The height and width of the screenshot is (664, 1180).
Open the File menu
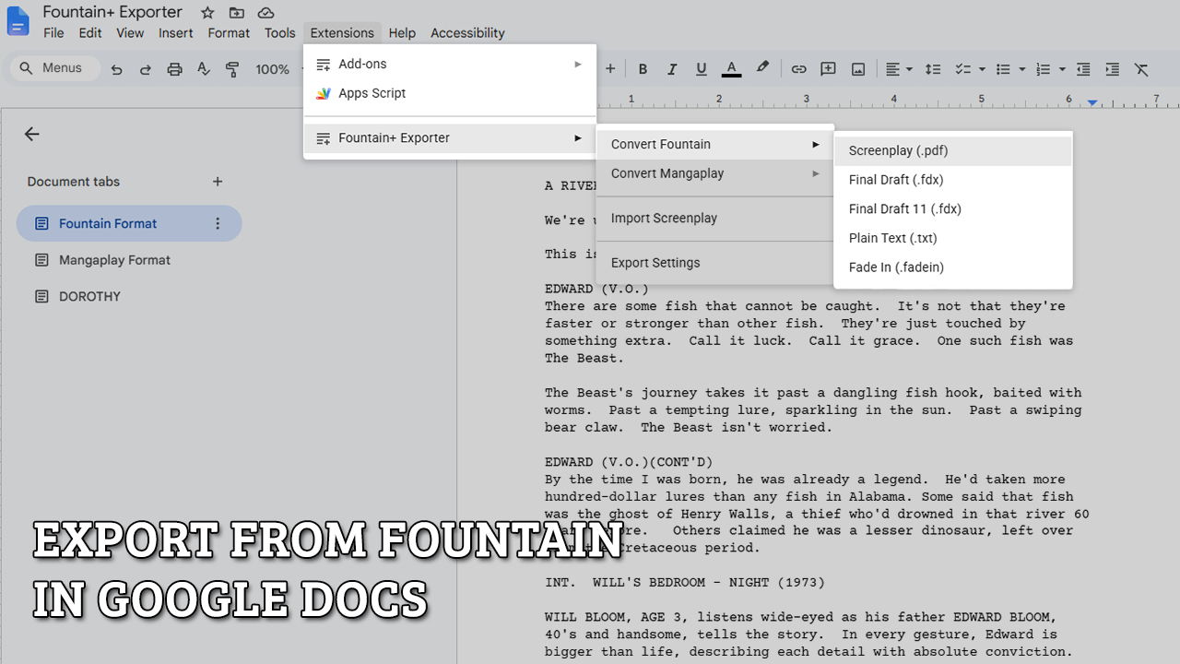tap(54, 33)
